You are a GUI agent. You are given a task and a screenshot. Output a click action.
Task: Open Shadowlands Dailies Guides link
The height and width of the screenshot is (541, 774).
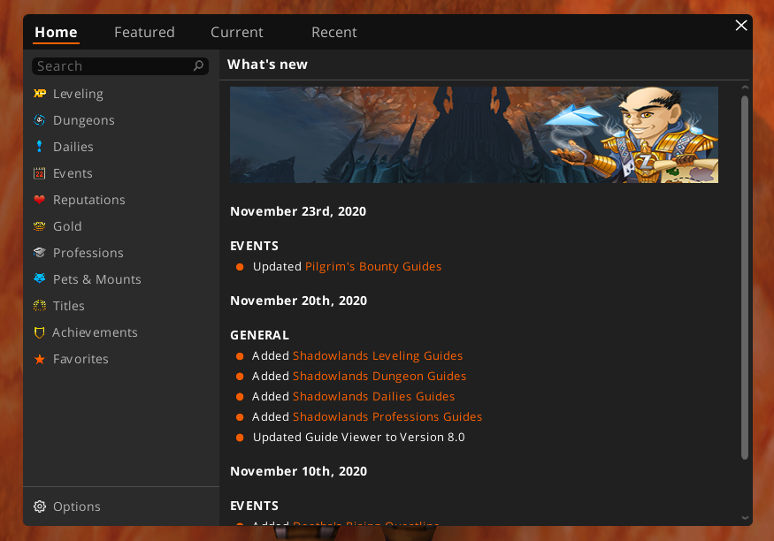click(373, 396)
